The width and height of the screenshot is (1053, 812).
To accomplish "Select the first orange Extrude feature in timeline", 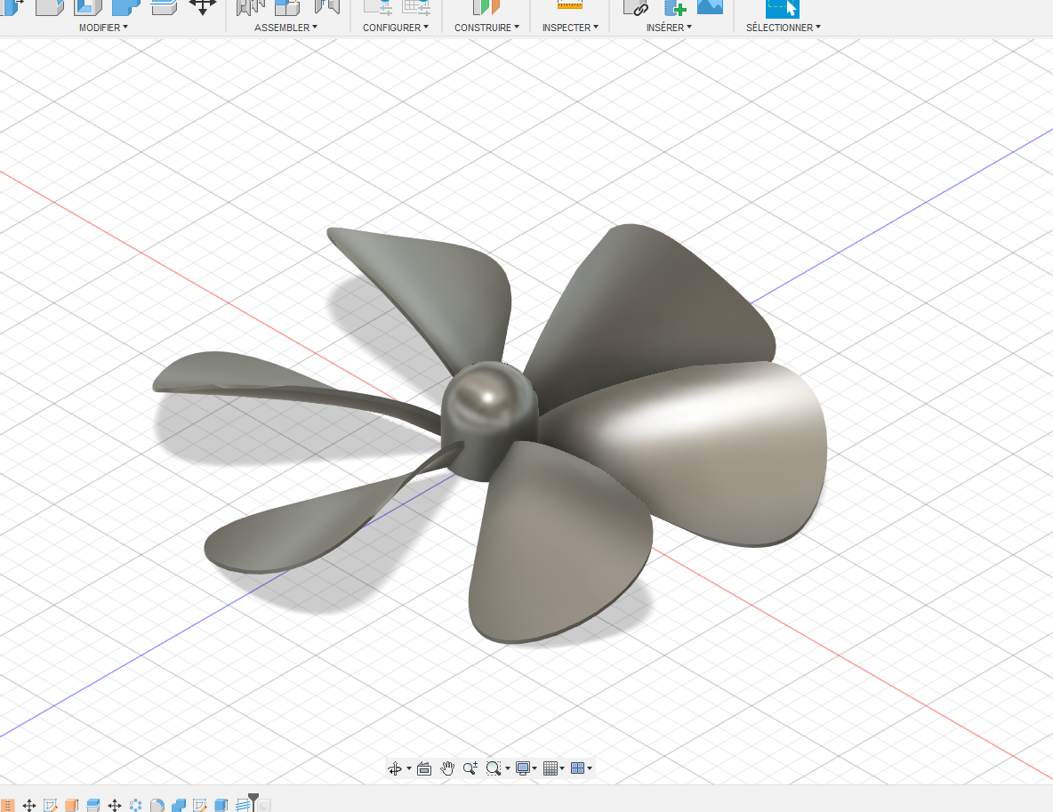I will click(71, 805).
